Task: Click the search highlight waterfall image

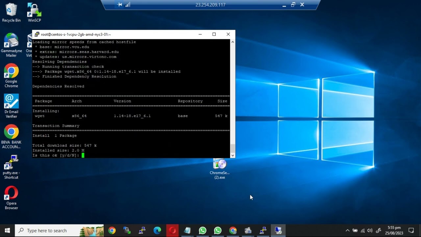Action: click(91, 230)
